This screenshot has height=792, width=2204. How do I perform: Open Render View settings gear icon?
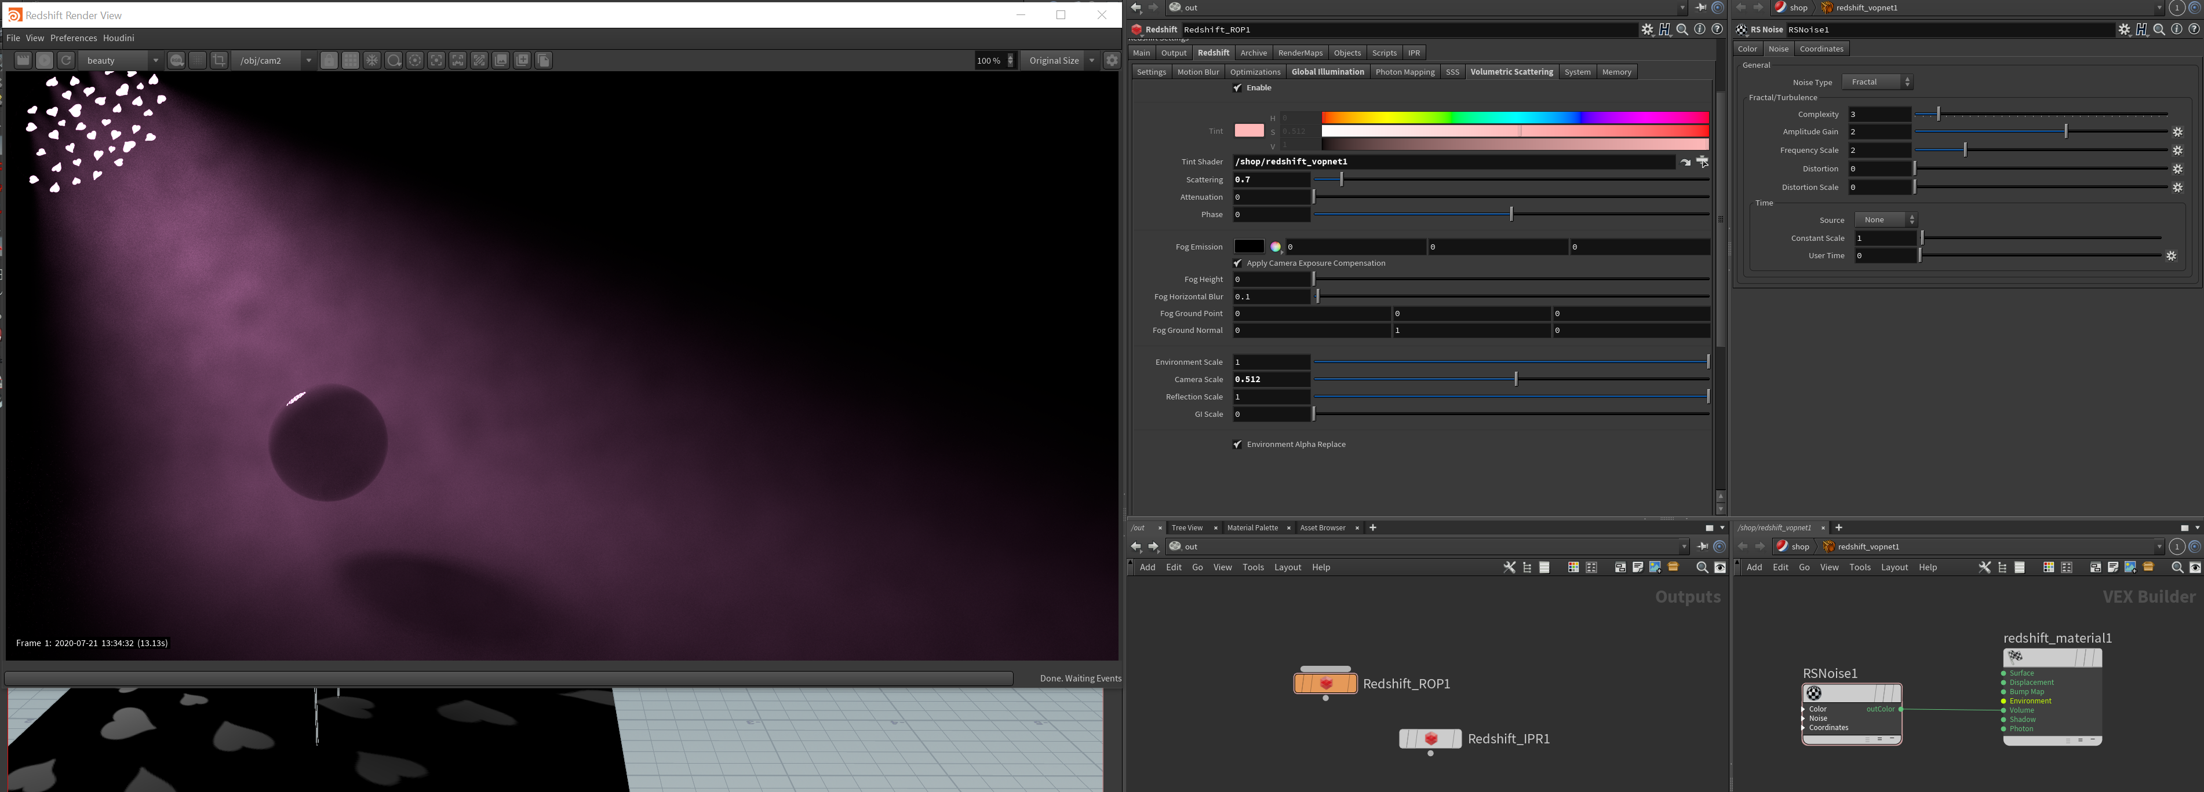click(x=1112, y=60)
